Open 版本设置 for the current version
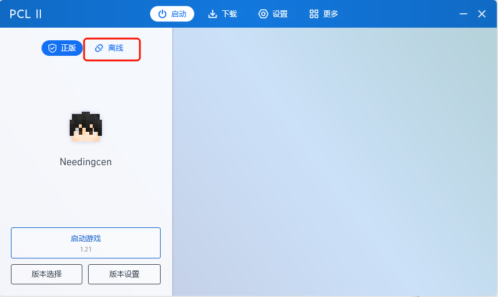The width and height of the screenshot is (498, 297). (124, 275)
